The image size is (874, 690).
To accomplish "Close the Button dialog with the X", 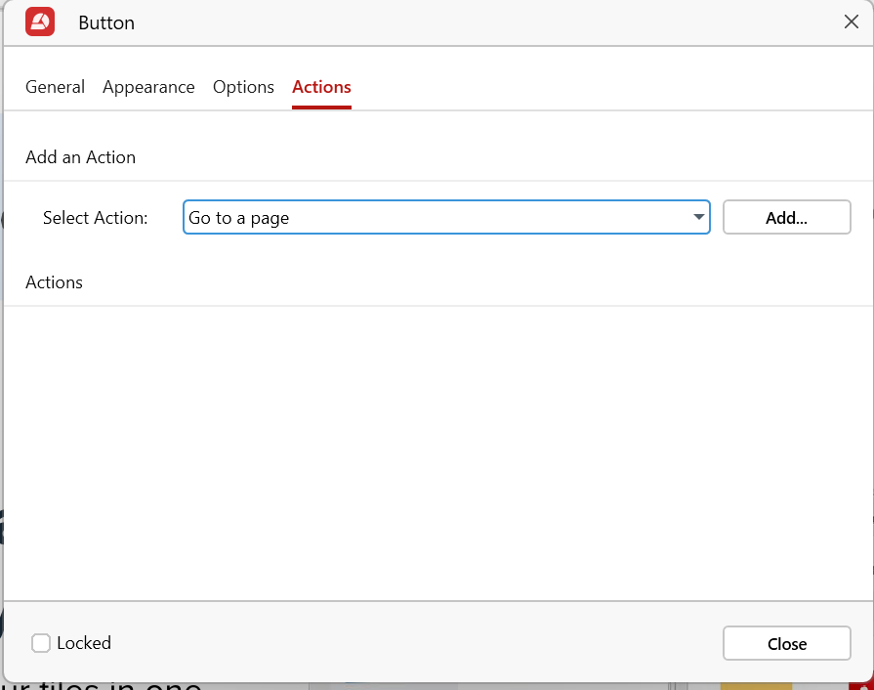I will (x=851, y=22).
